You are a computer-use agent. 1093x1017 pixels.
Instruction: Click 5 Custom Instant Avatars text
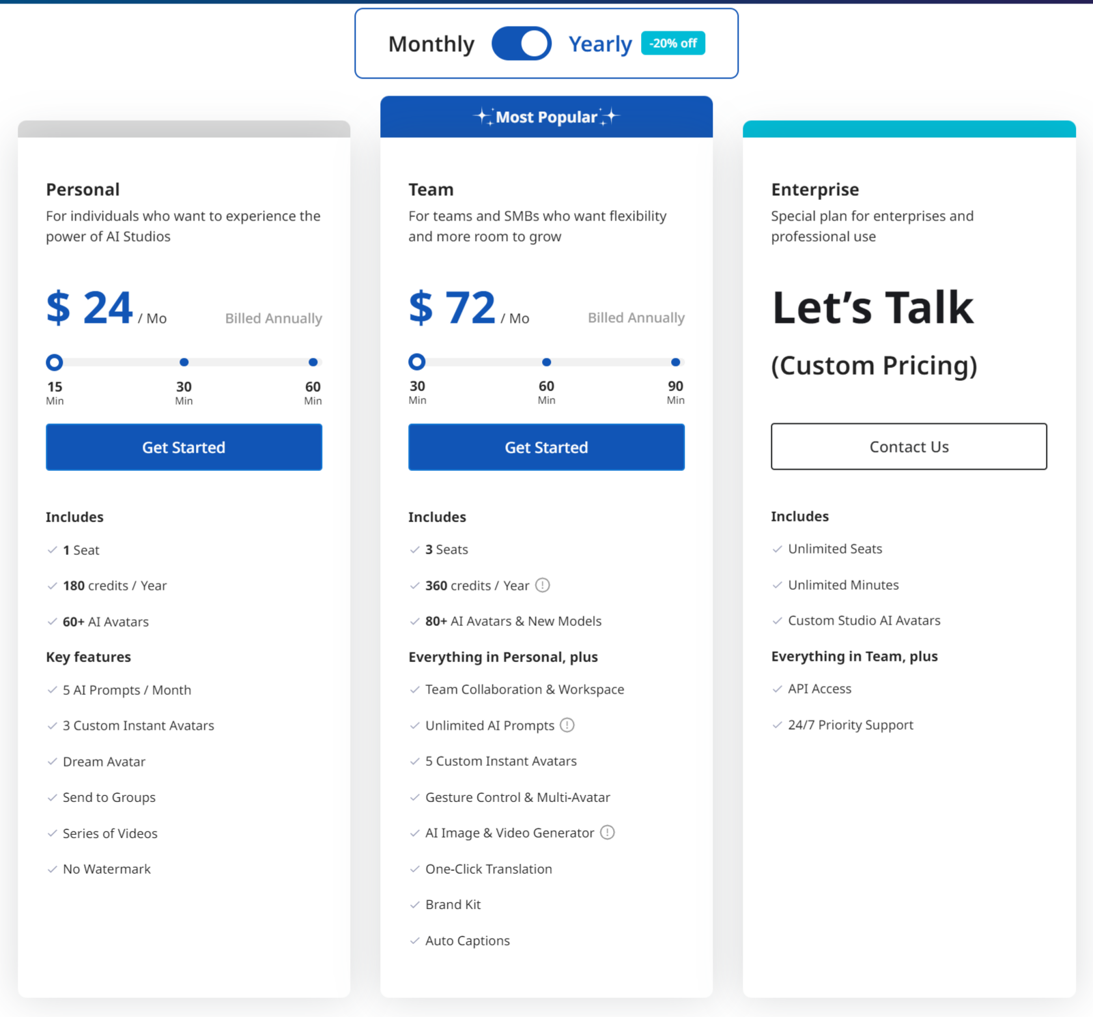tap(501, 761)
